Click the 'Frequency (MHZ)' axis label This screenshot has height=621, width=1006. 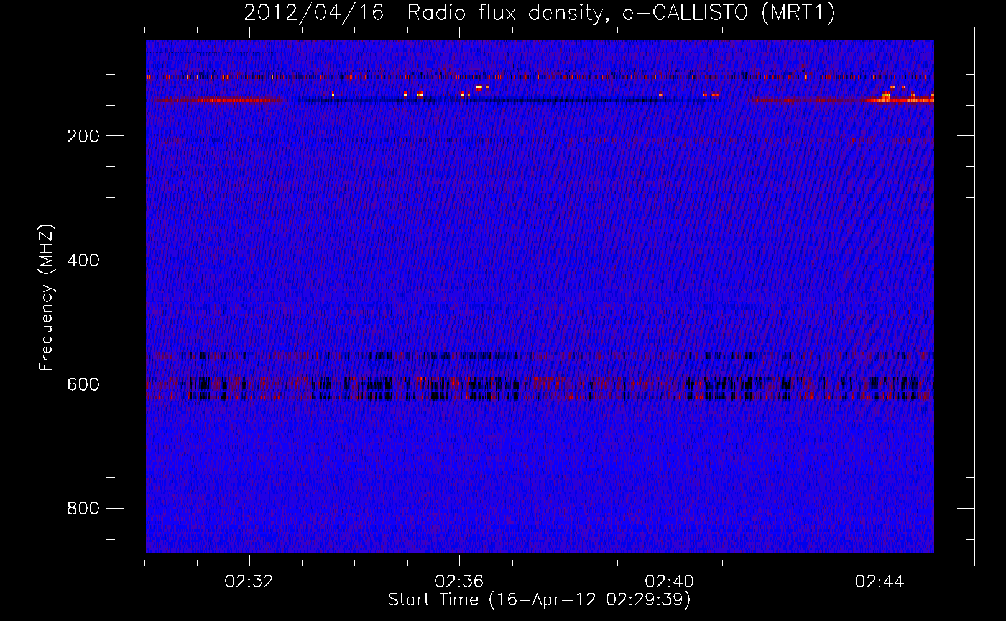47,298
